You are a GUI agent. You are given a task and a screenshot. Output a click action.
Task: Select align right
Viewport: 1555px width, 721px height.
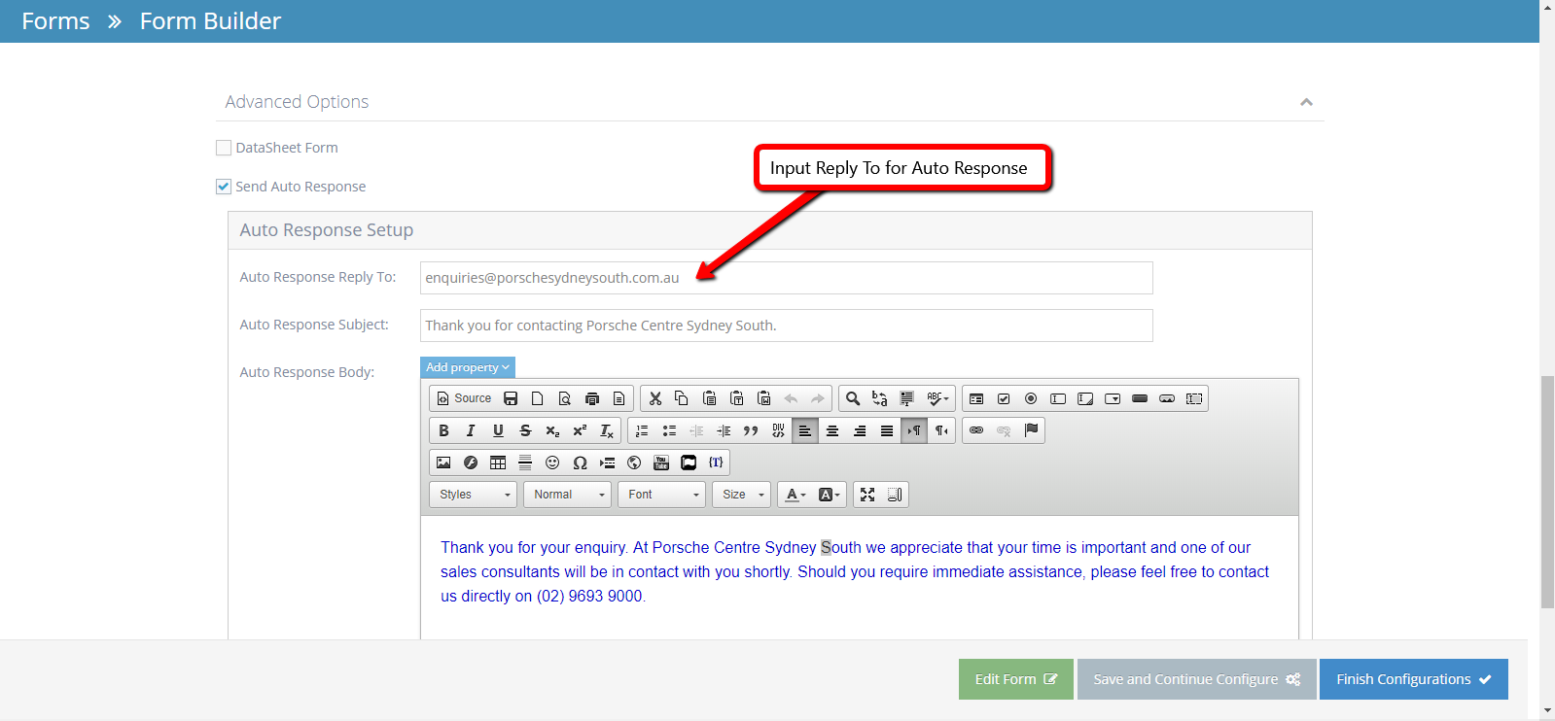tap(860, 430)
